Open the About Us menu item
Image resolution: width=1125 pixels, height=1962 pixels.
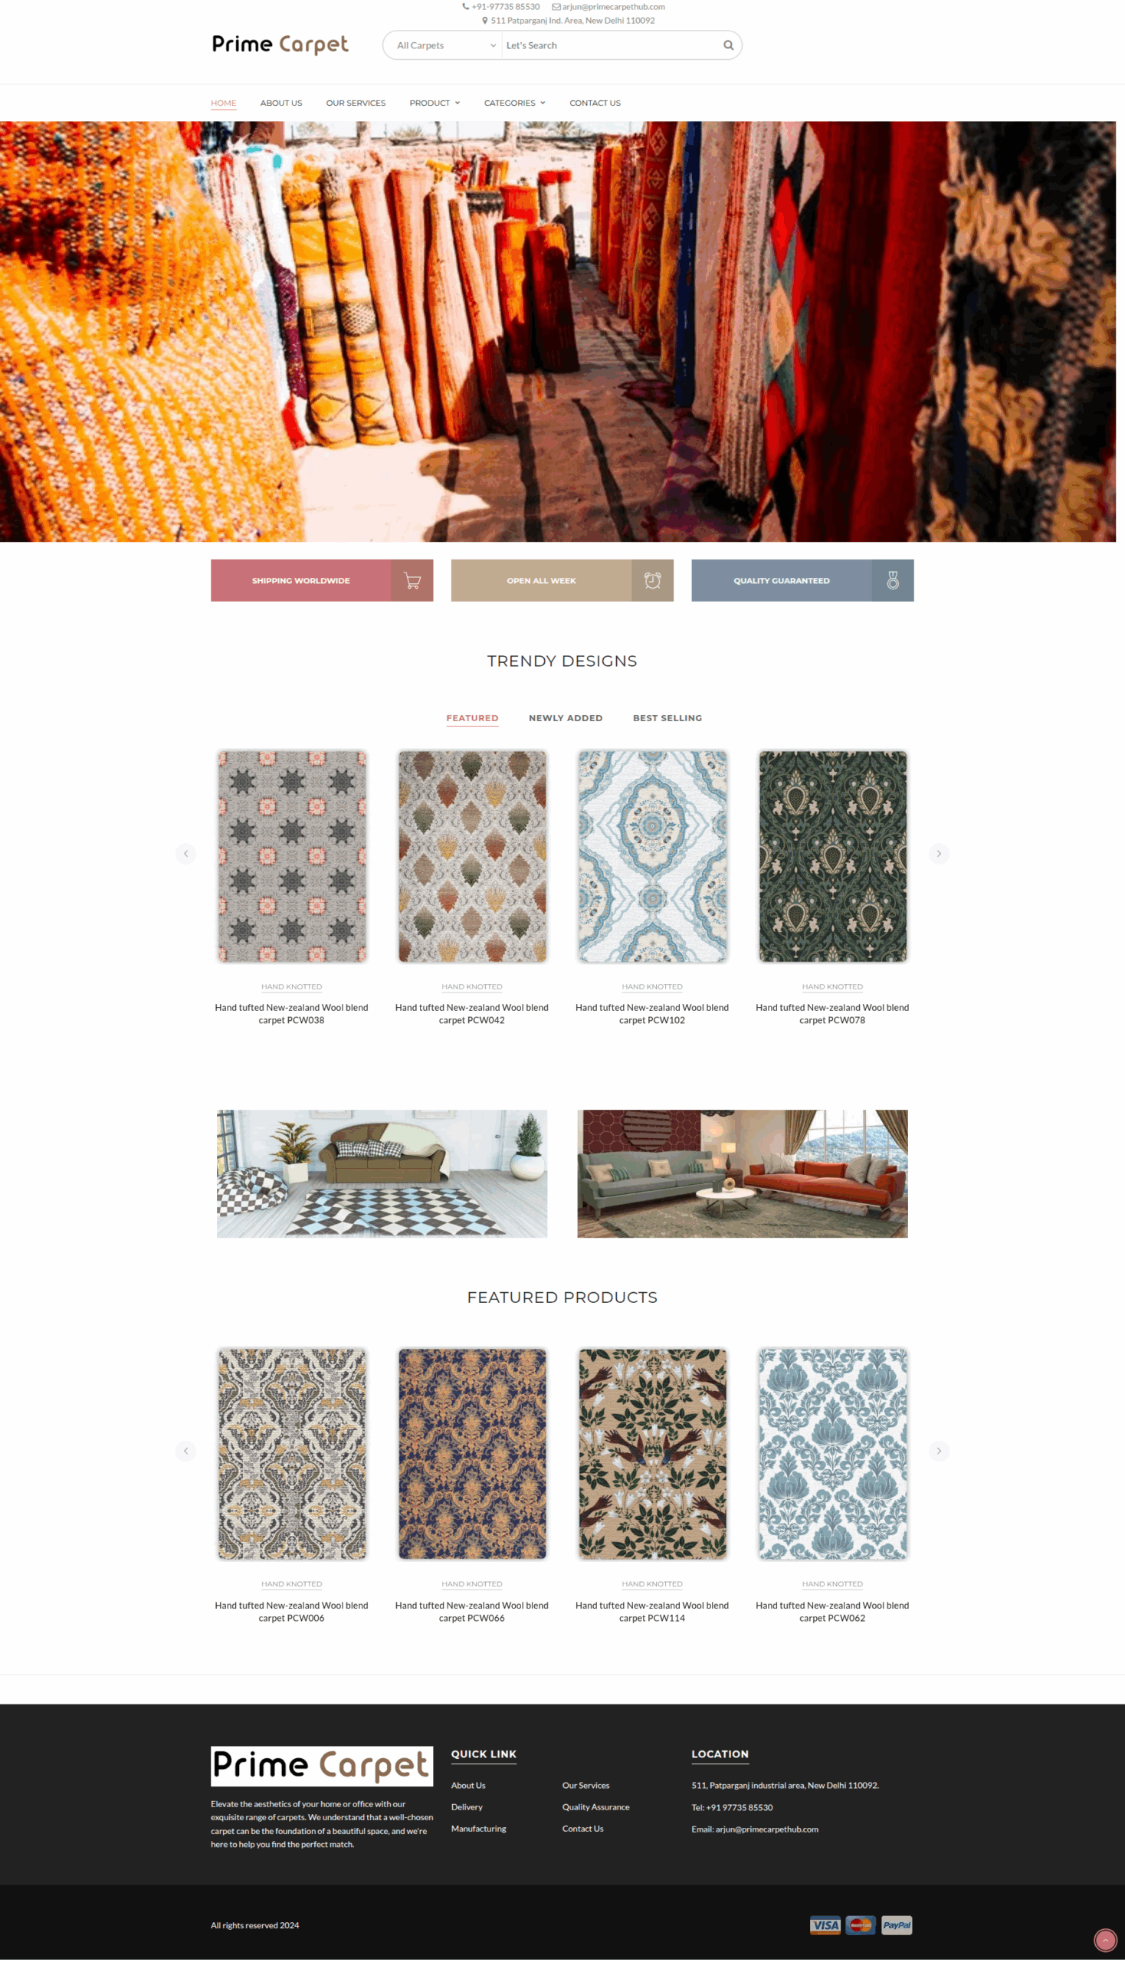click(281, 103)
